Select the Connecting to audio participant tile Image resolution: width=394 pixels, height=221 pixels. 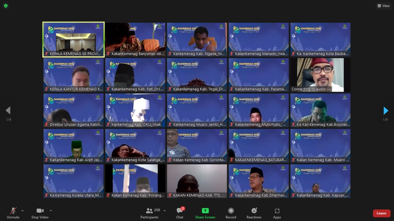tap(320, 75)
